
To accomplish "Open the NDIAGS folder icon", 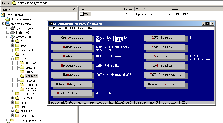I will [x=22, y=80].
